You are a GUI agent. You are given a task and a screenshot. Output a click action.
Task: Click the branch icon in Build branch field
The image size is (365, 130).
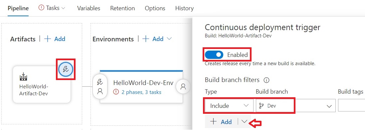(x=262, y=106)
